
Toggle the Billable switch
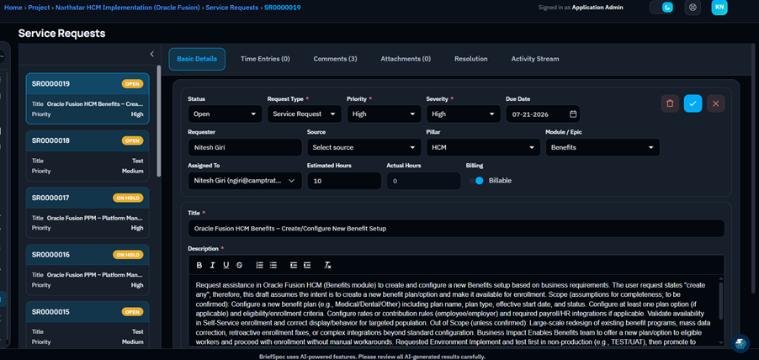click(x=476, y=181)
